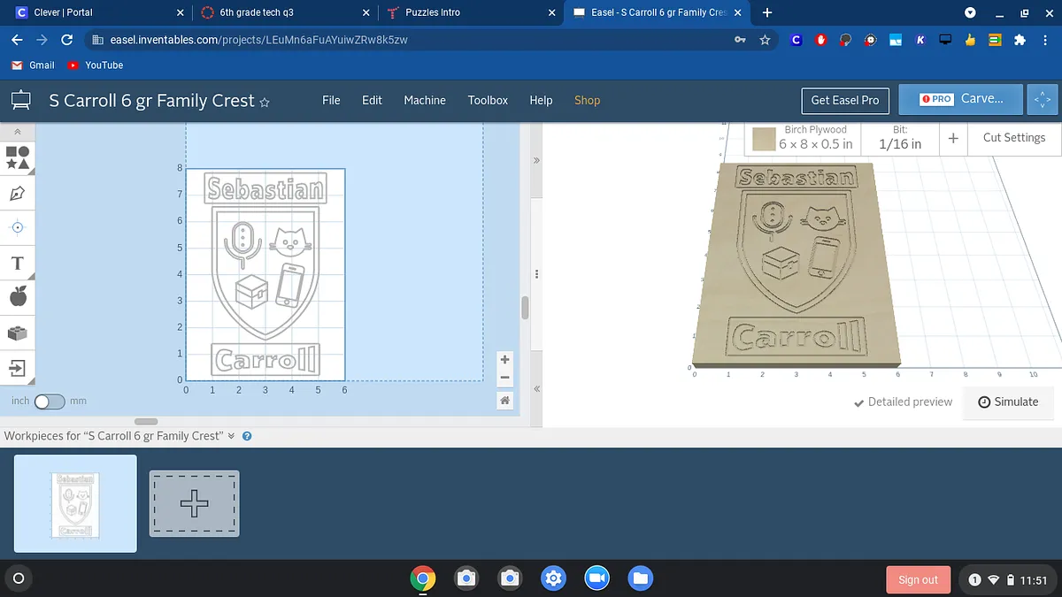Star the project title as favorite

[264, 102]
